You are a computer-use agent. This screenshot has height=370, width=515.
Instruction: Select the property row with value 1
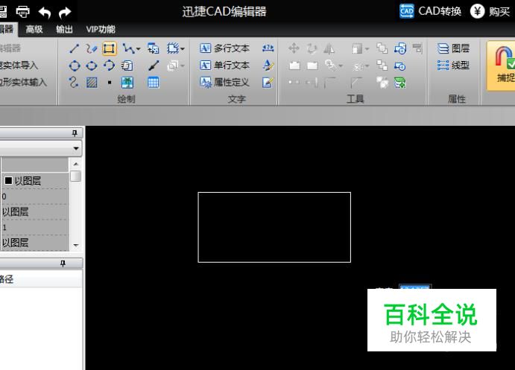35,227
